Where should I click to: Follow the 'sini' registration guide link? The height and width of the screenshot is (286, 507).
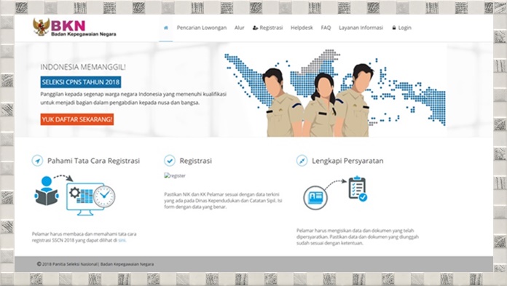coord(122,240)
